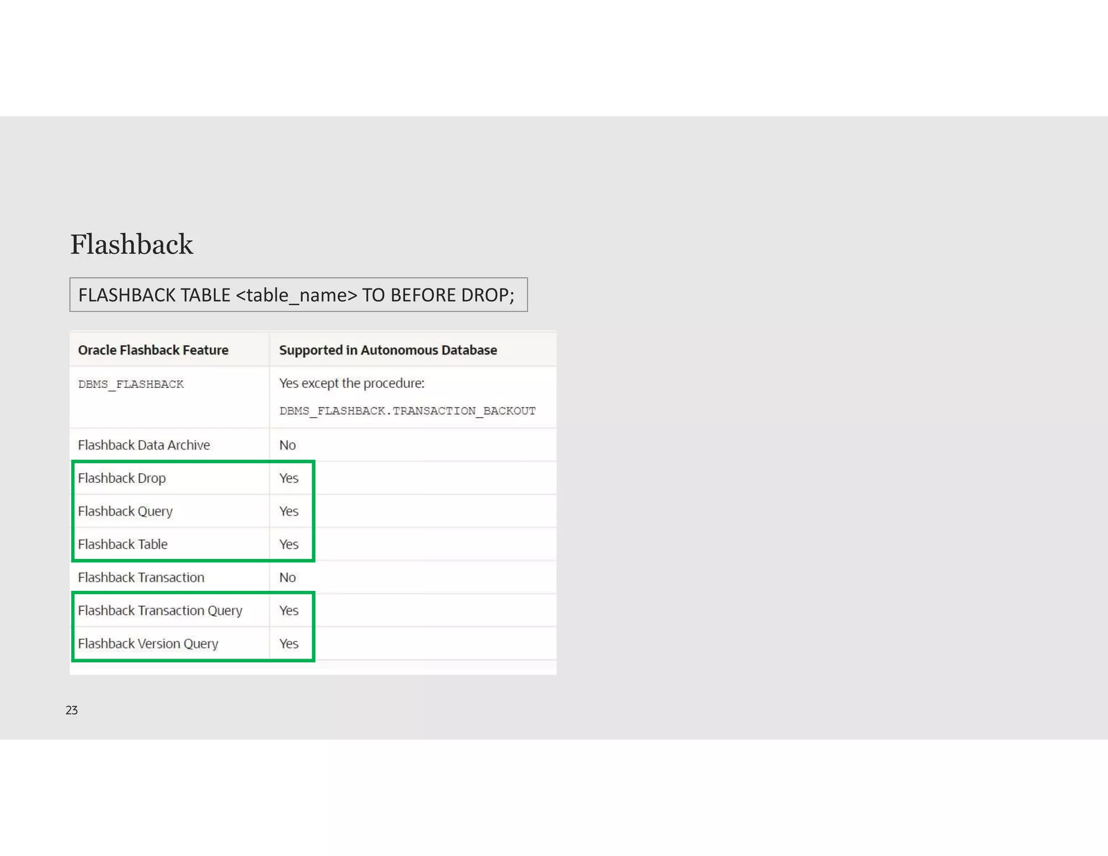
Task: Select the Flashback Query row label
Action: point(125,511)
